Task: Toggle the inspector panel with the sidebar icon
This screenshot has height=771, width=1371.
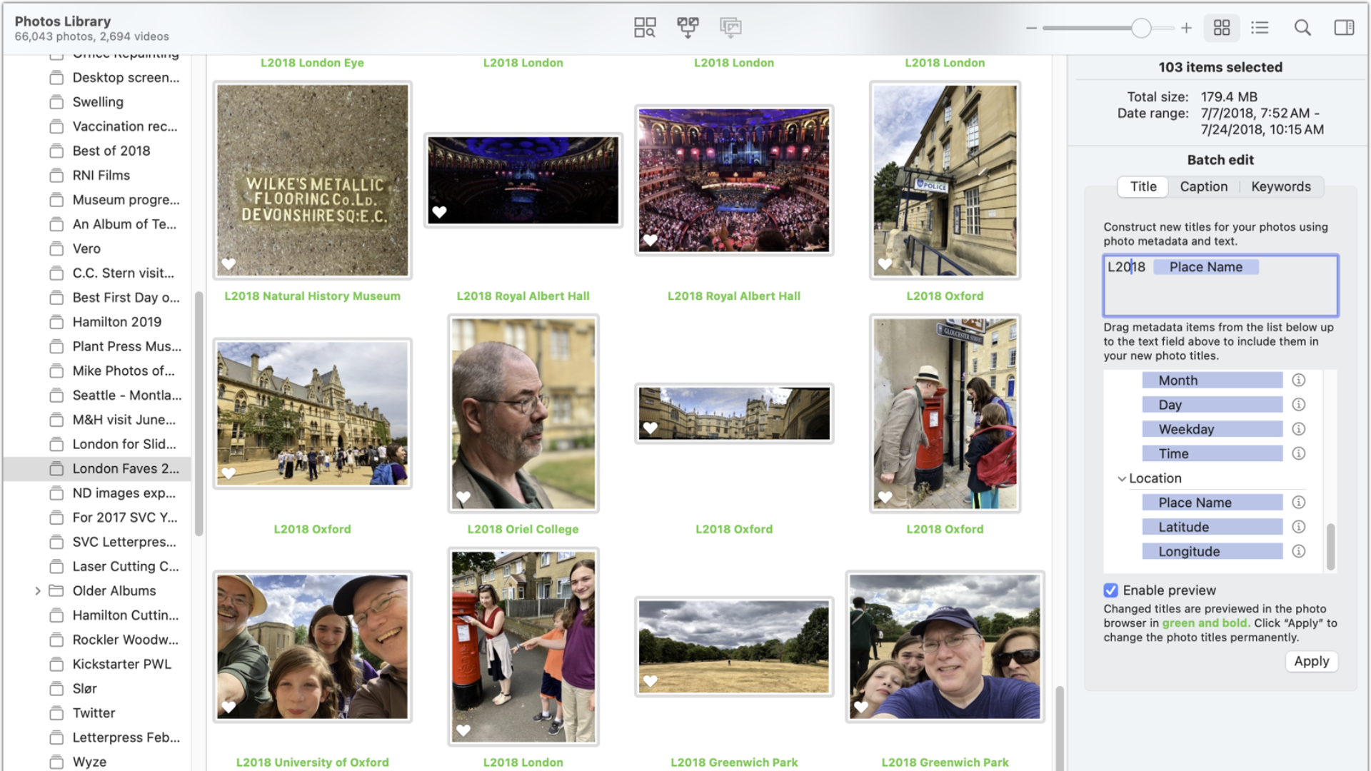Action: (x=1343, y=27)
